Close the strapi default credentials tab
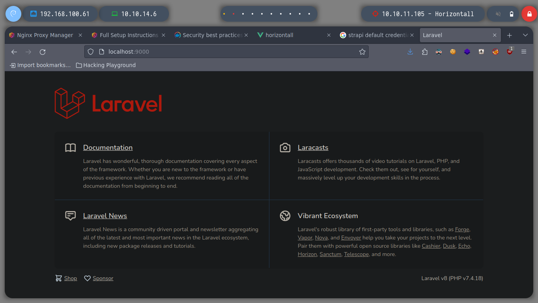 point(412,35)
